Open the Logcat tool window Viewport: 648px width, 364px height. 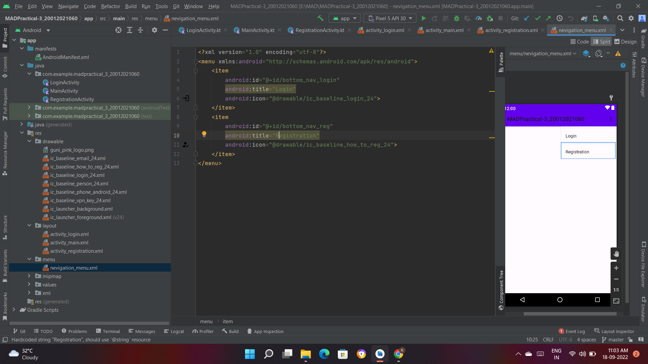click(174, 331)
